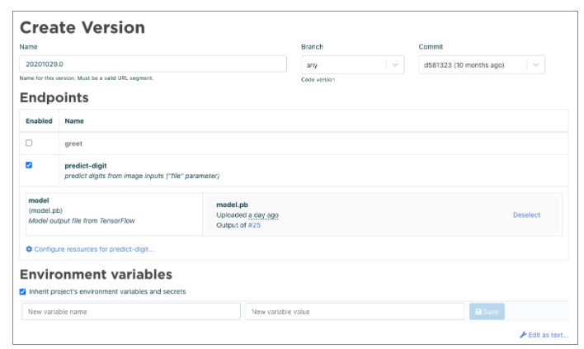This screenshot has height=349, width=584.
Task: Click the model.pb file name
Action: pyautogui.click(x=230, y=205)
